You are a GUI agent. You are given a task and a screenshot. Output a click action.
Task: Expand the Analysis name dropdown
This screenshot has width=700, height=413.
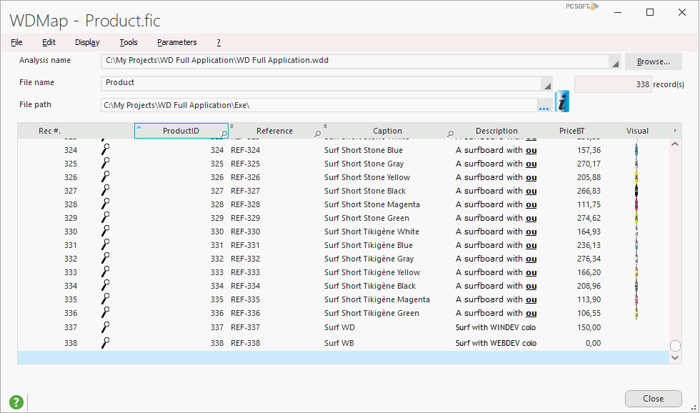[x=615, y=64]
